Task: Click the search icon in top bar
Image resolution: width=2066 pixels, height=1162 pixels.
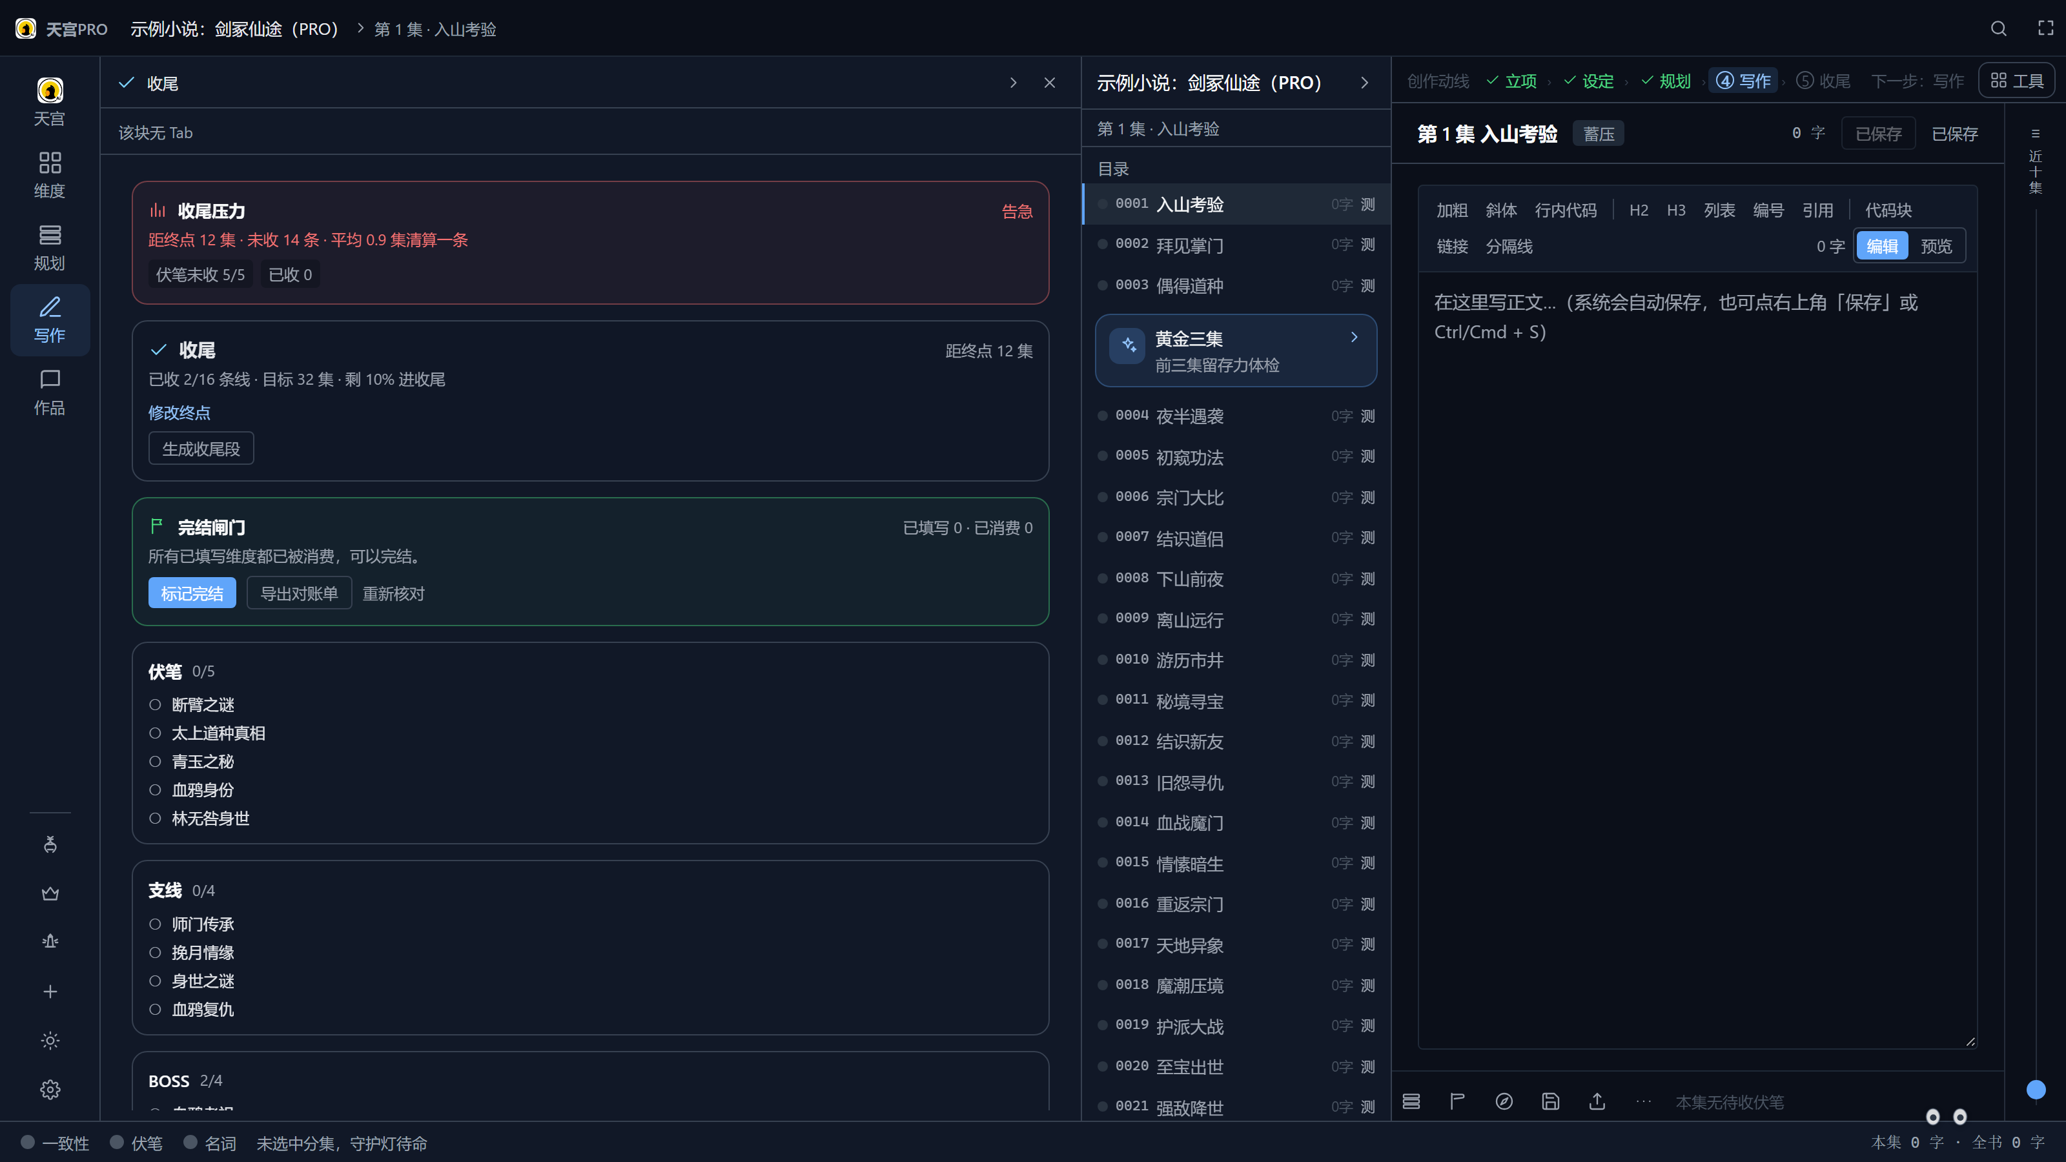Action: [1998, 29]
